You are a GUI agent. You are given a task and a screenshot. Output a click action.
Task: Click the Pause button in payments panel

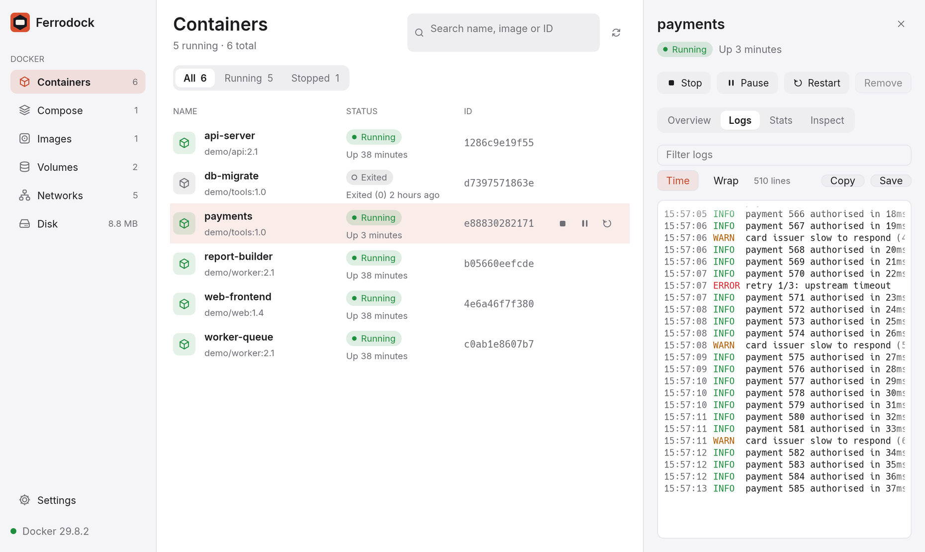pyautogui.click(x=747, y=83)
